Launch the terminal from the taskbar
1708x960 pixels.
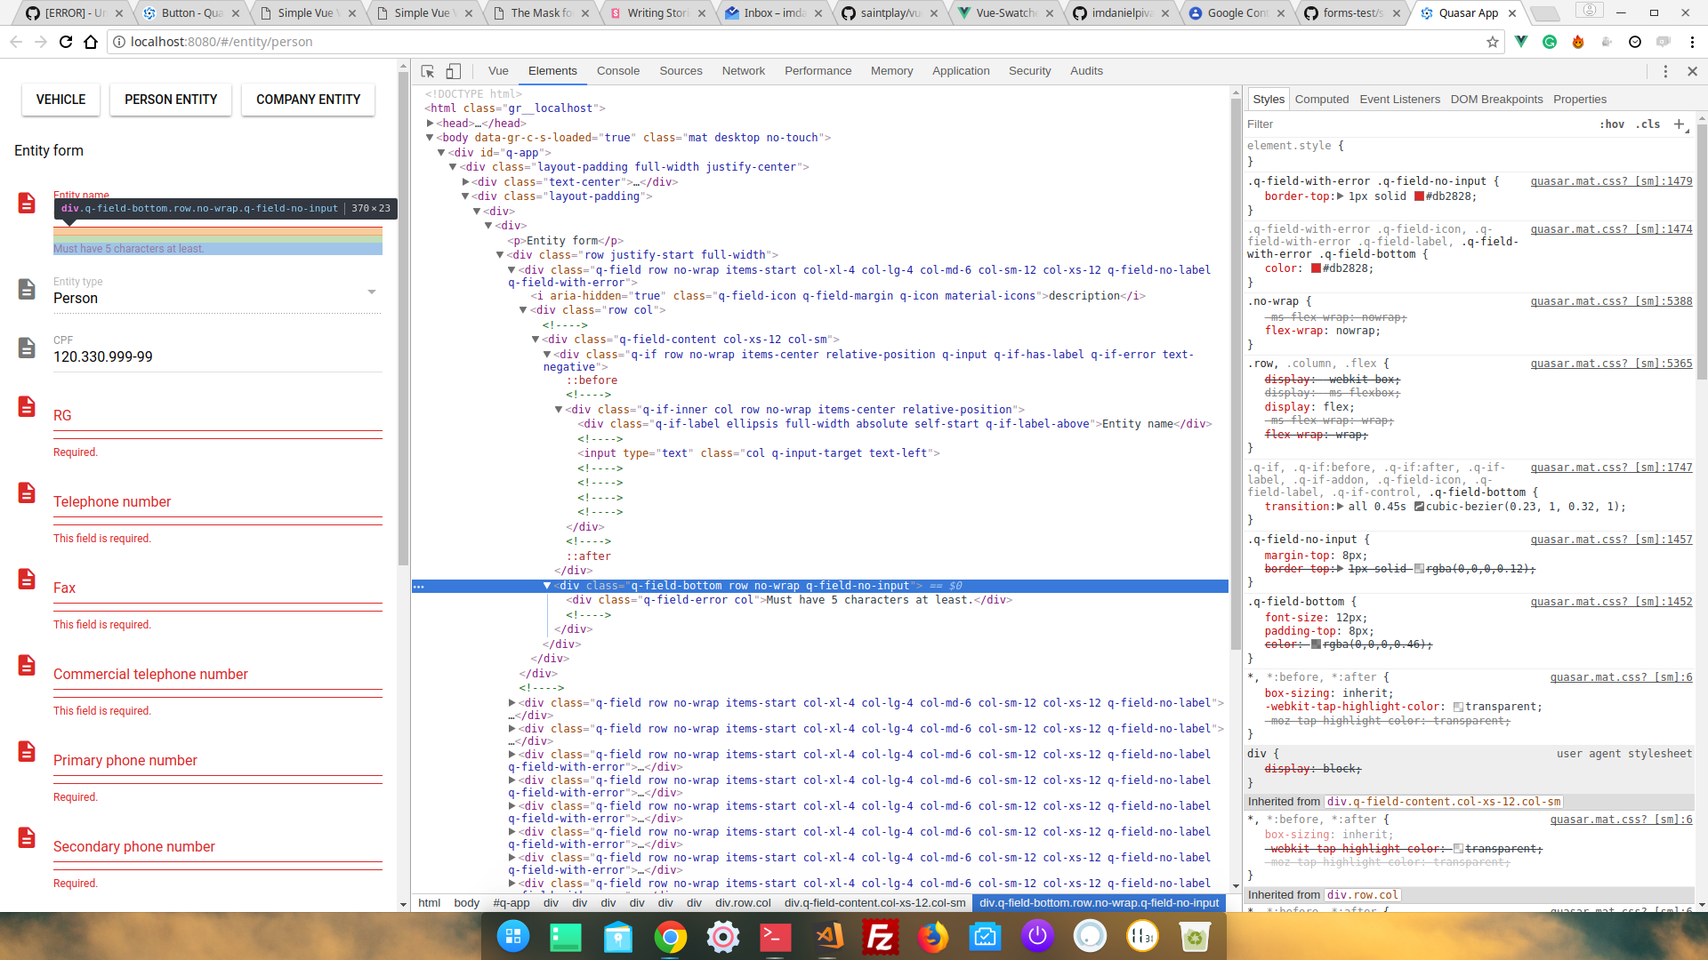(x=775, y=936)
